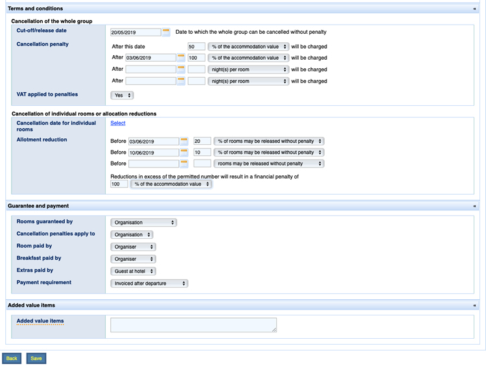Click Select link for individual room cancellation date
Viewport: 486px width, 368px height.
pyautogui.click(x=118, y=123)
